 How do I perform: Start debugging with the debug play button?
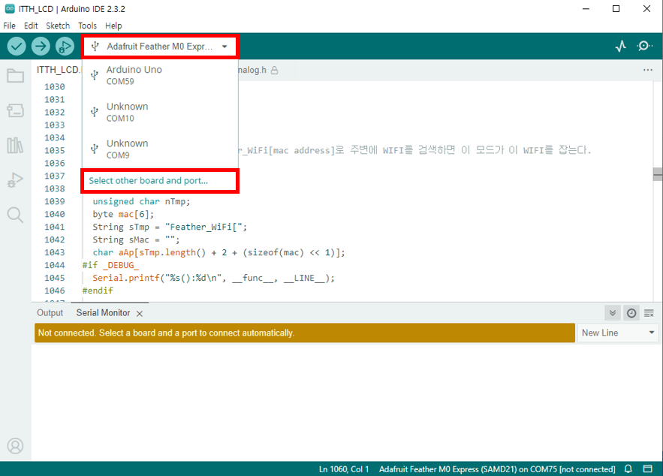point(65,46)
